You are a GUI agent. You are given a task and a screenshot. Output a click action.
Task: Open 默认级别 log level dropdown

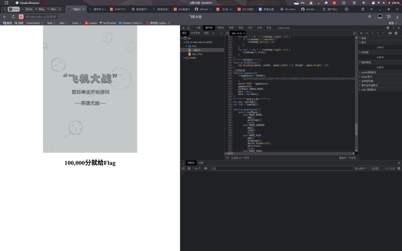point(360,168)
